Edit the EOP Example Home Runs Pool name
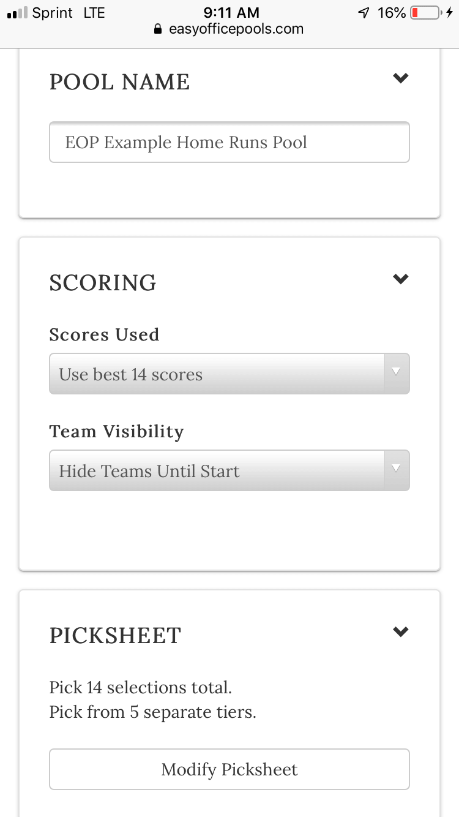The width and height of the screenshot is (459, 817). (x=229, y=142)
